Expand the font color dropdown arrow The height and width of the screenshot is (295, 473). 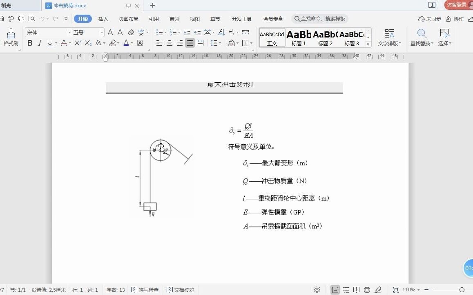coord(132,43)
